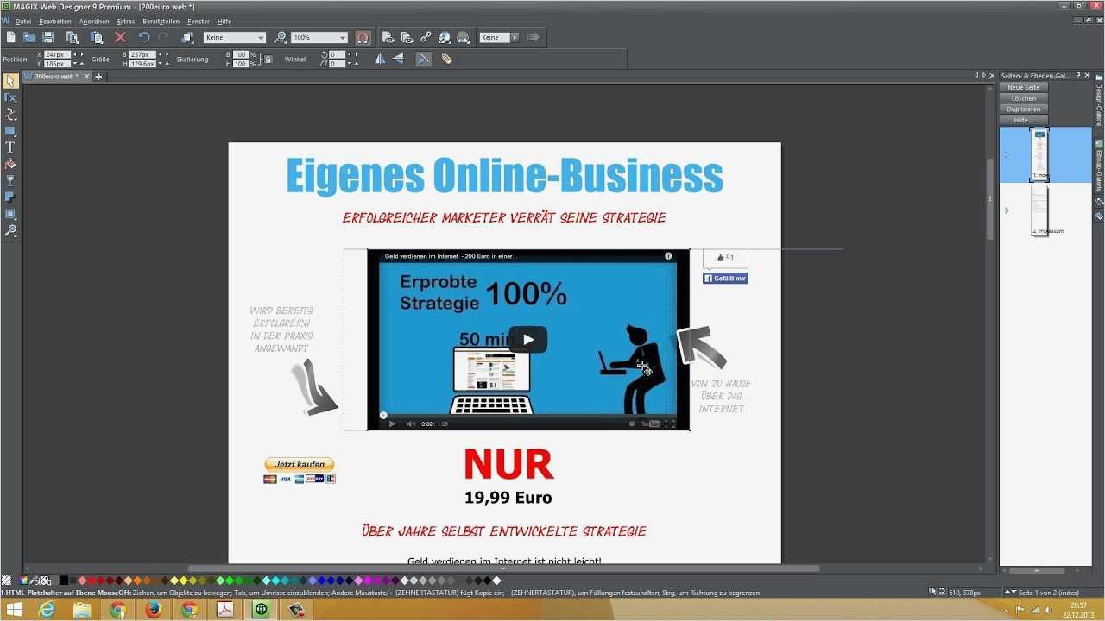Click the Undo arrow icon
The height and width of the screenshot is (621, 1105).
[x=144, y=37]
